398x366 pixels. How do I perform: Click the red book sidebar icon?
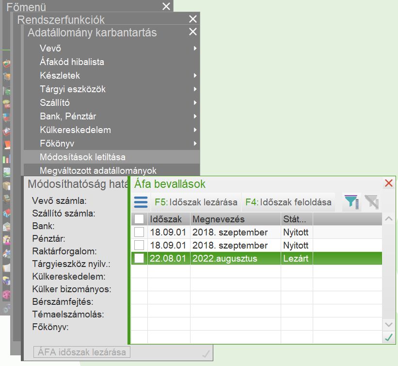7,145
